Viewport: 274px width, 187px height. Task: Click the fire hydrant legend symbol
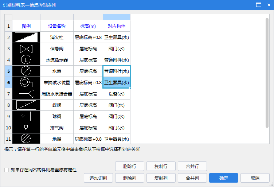click(26, 37)
